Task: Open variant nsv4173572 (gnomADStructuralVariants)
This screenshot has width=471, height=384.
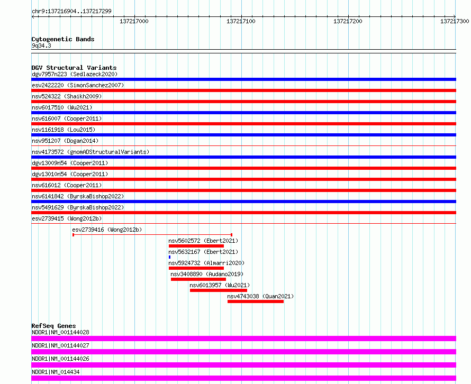Action: click(x=90, y=152)
